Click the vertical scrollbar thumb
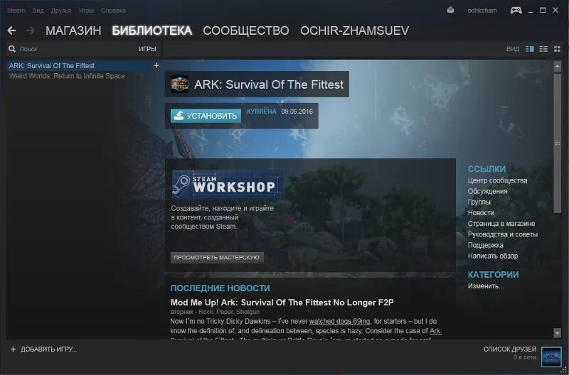Screen dimensions: 569x375 click(558, 143)
